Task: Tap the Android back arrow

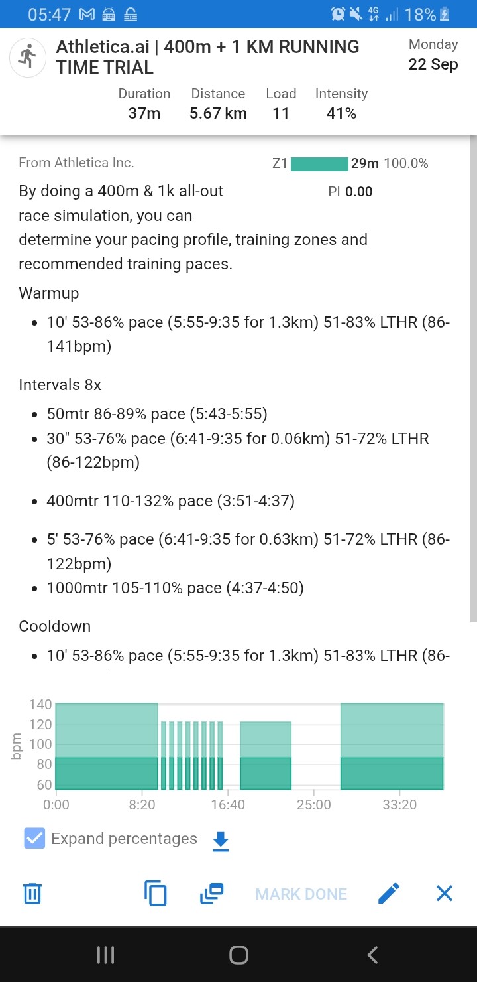Action: click(x=372, y=955)
